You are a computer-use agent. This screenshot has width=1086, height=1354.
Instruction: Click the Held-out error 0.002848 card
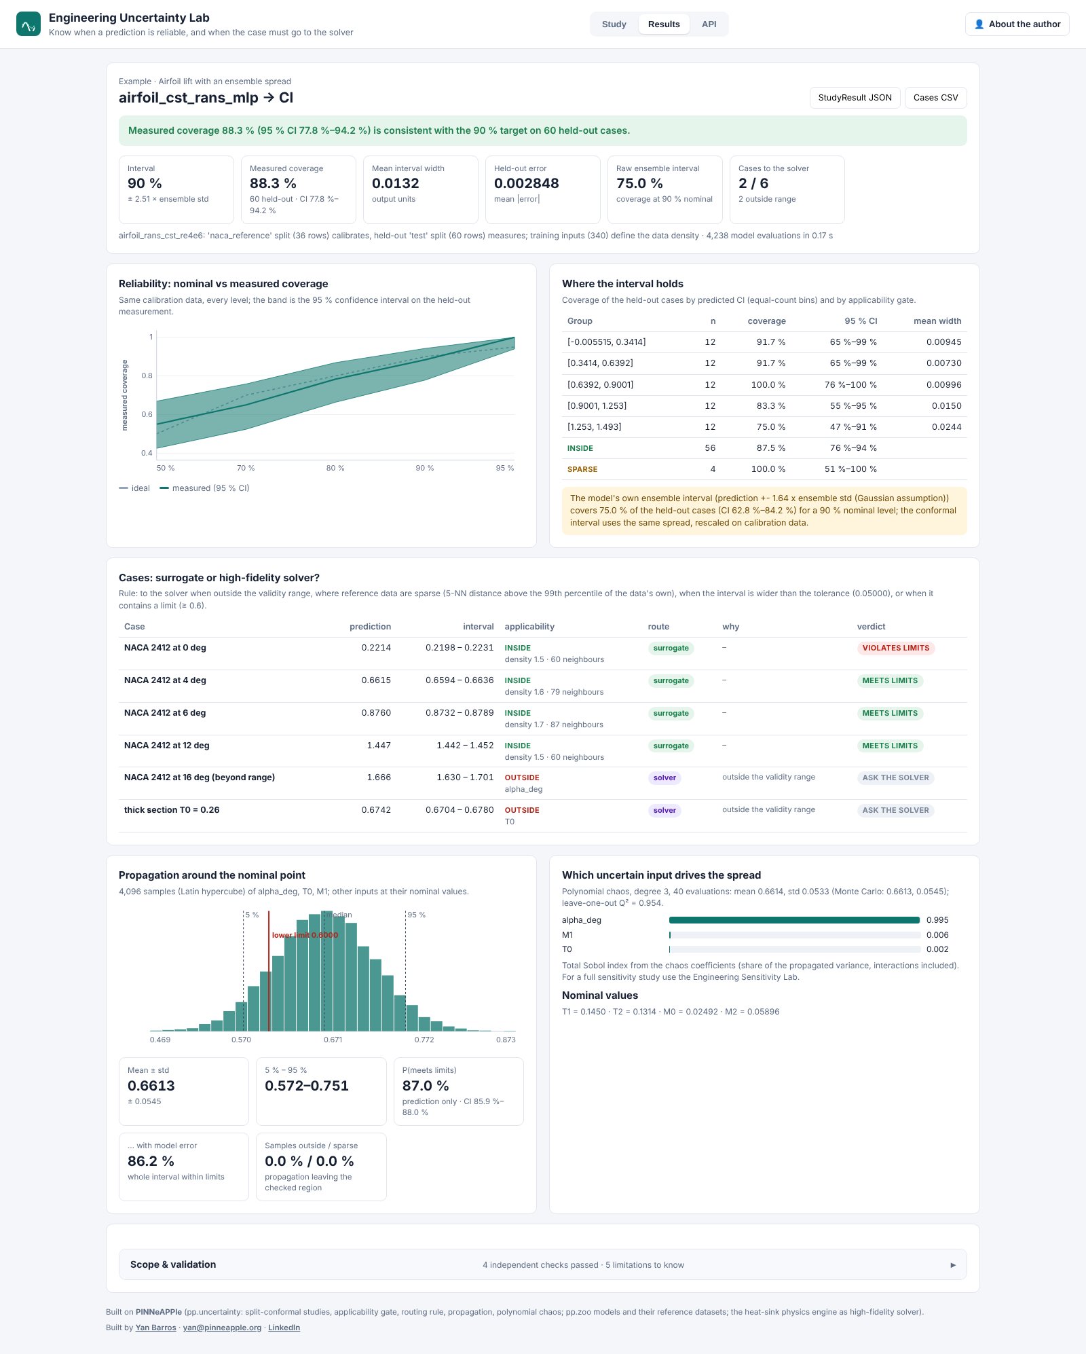coord(543,189)
